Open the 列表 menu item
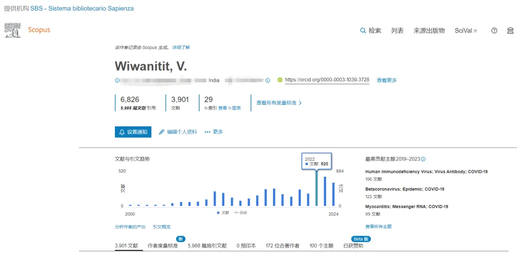The width and height of the screenshot is (517, 258). 397,31
